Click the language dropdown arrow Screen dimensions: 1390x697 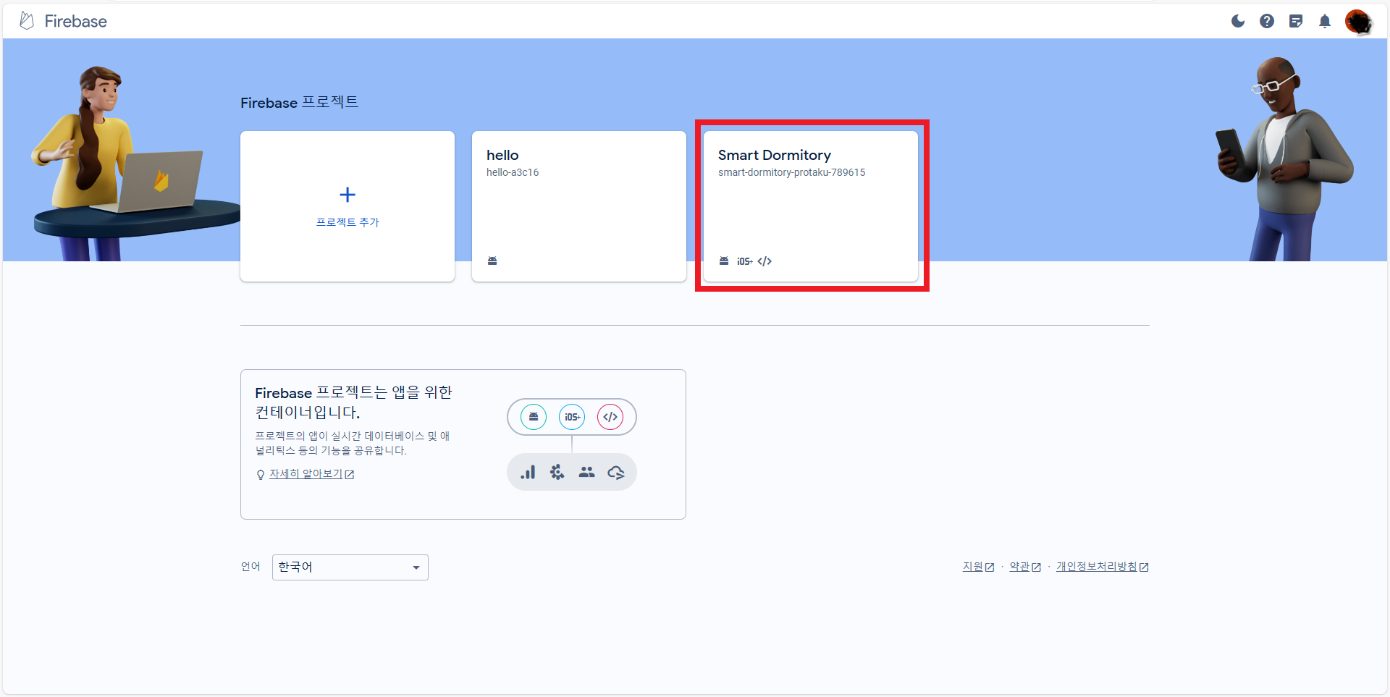(416, 567)
